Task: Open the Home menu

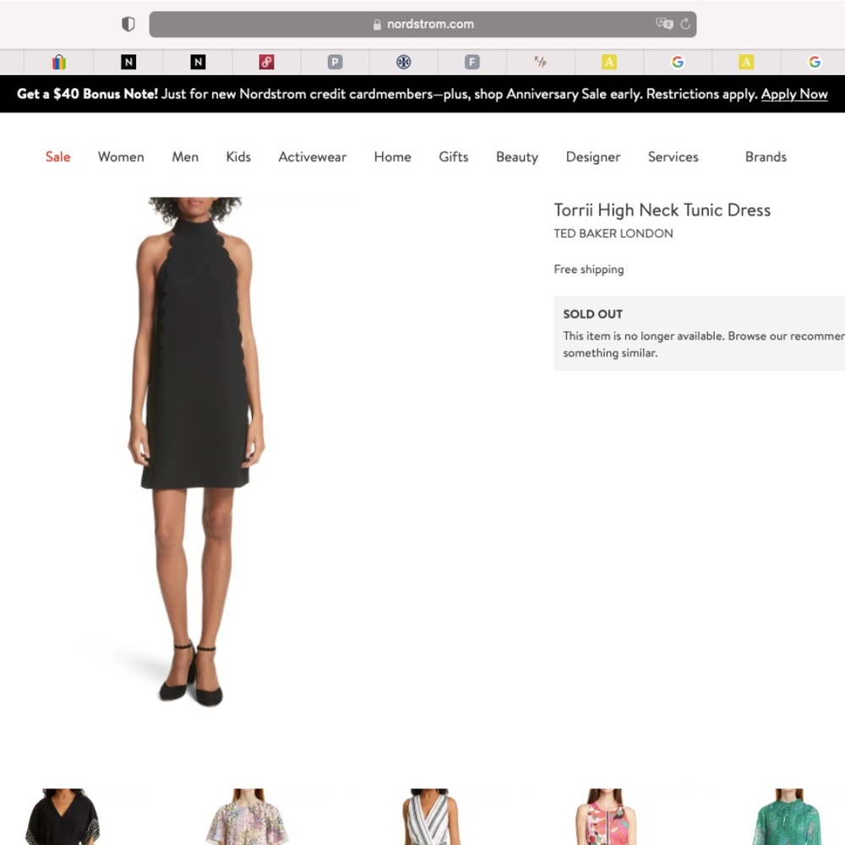Action: pyautogui.click(x=392, y=157)
